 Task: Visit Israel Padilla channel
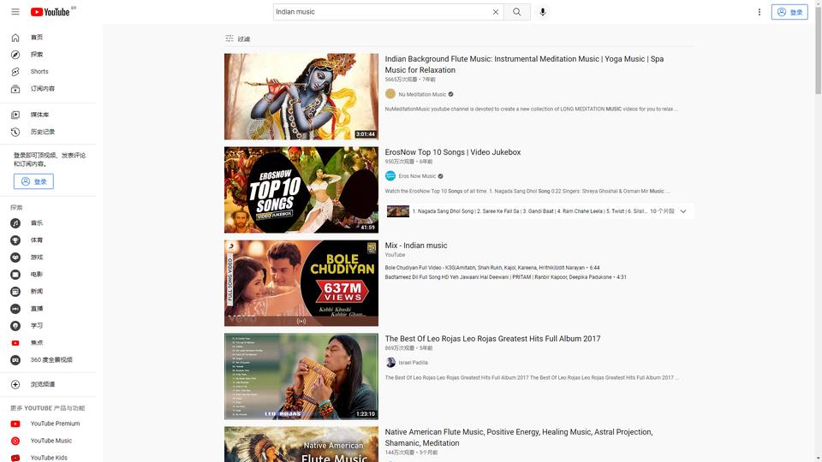pyautogui.click(x=413, y=363)
